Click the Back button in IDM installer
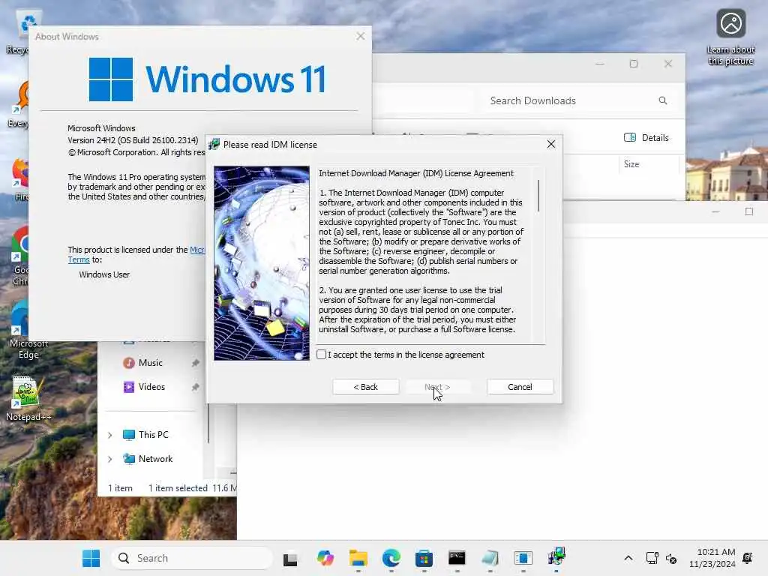 (x=366, y=387)
